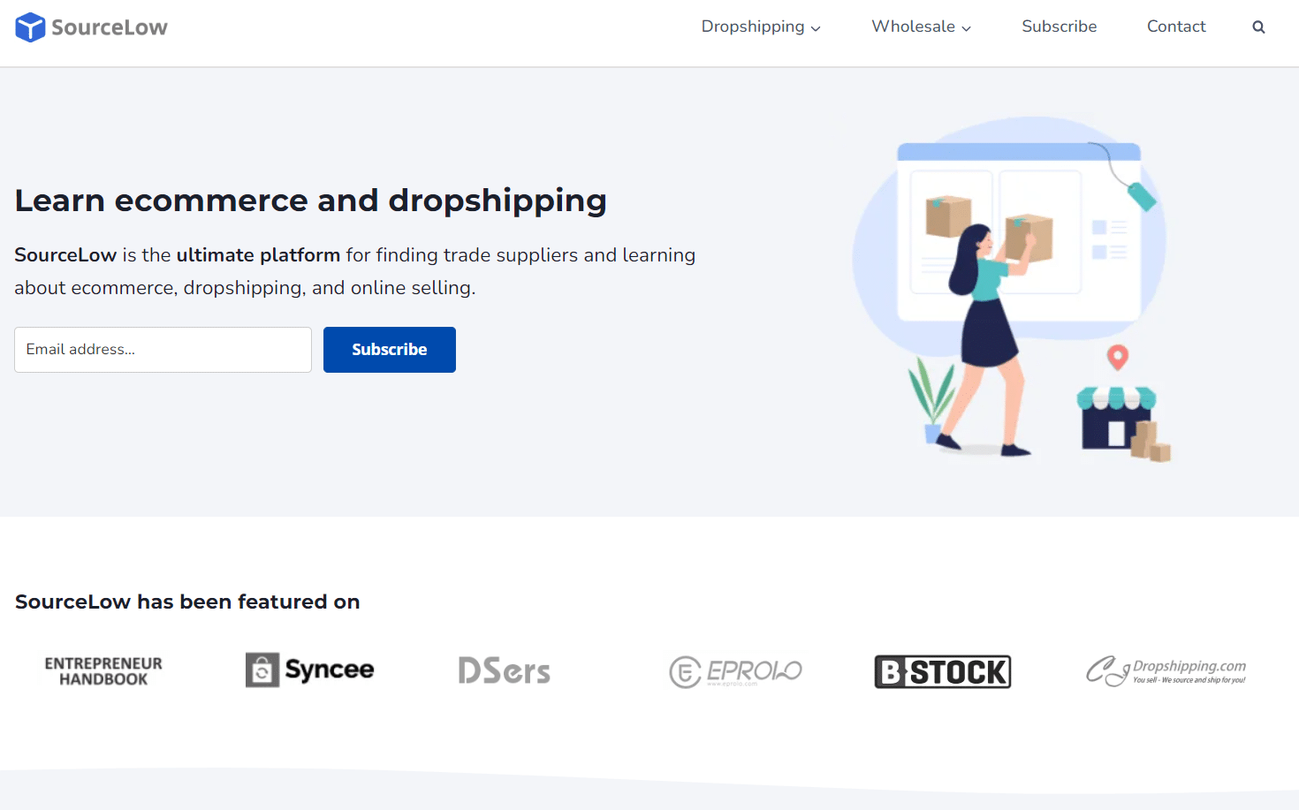Image resolution: width=1299 pixels, height=810 pixels.
Task: Open the Contact navigation item
Action: pos(1176,26)
